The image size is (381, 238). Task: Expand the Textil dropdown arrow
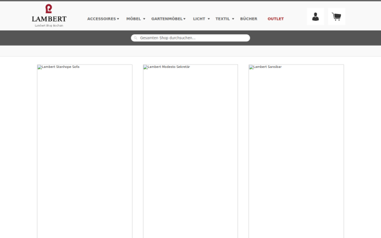[x=233, y=19]
